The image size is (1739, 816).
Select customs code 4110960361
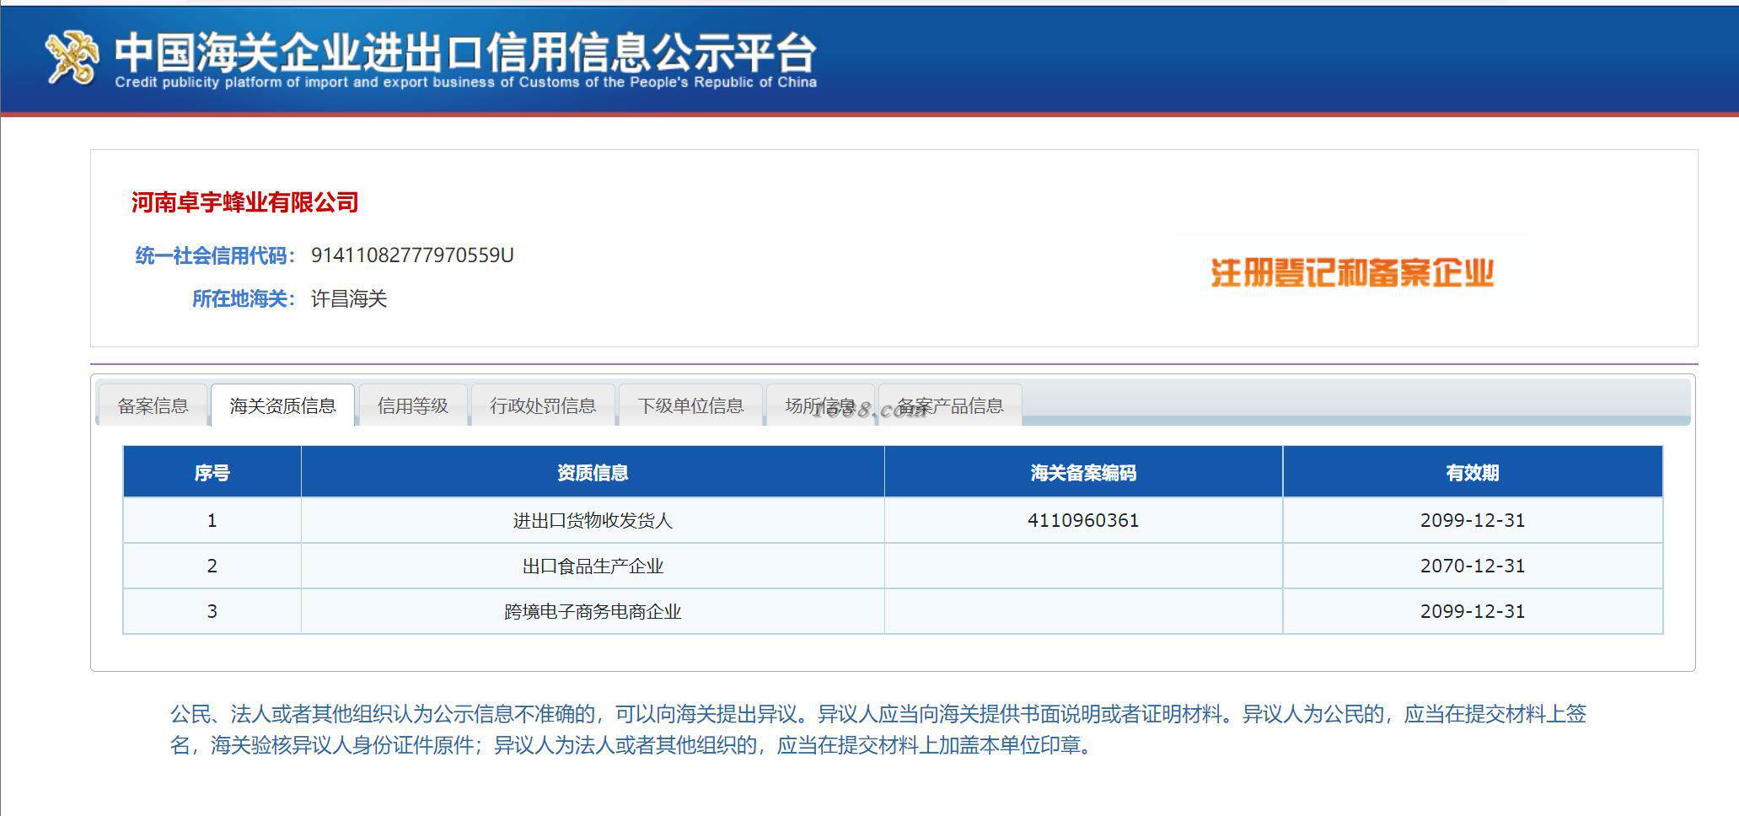(1083, 520)
